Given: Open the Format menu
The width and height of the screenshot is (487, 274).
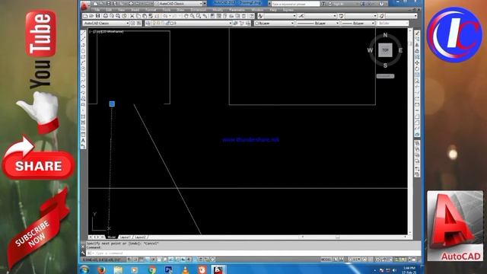Looking at the screenshot, I should coord(151,10).
